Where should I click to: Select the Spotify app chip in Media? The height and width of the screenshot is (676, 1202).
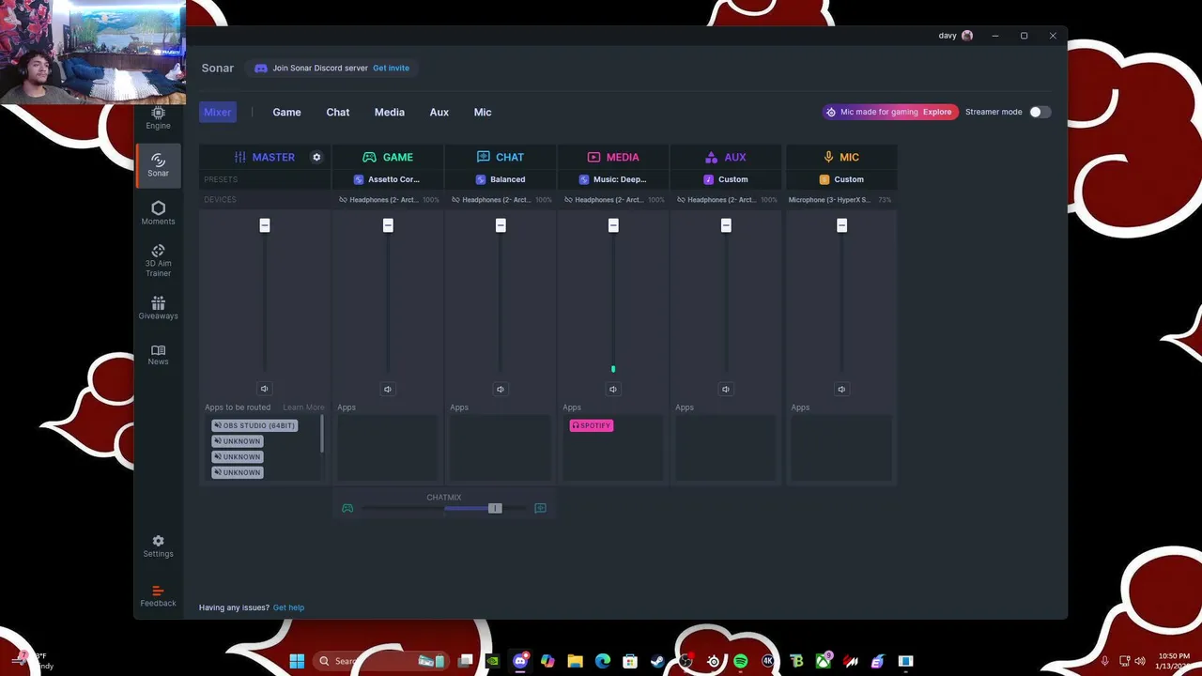coord(592,425)
